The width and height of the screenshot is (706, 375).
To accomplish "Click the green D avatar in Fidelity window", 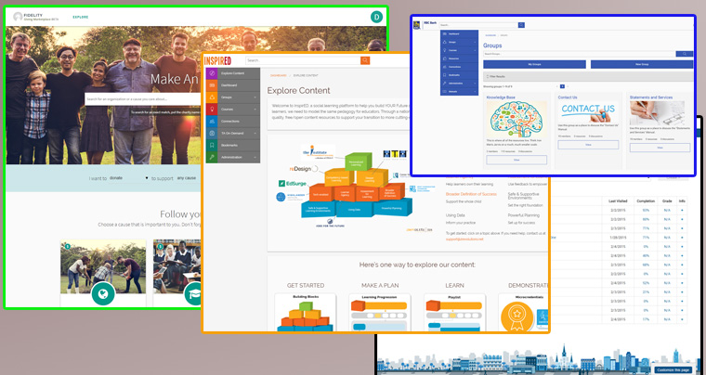I will [x=376, y=17].
